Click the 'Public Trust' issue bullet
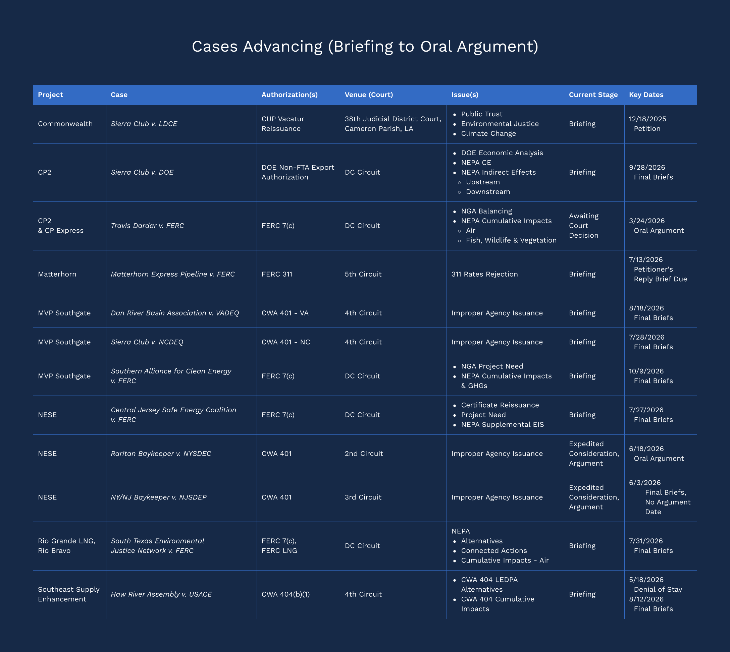 (x=482, y=114)
